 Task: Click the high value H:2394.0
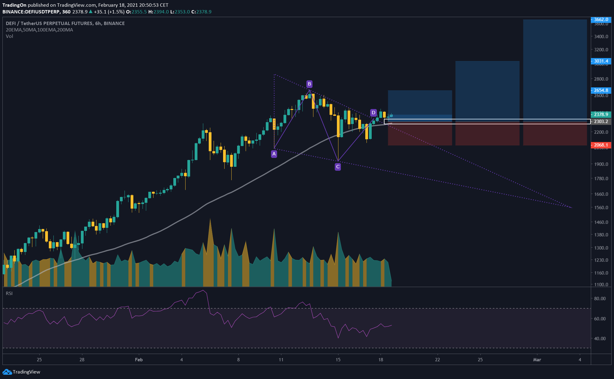[x=158, y=12]
